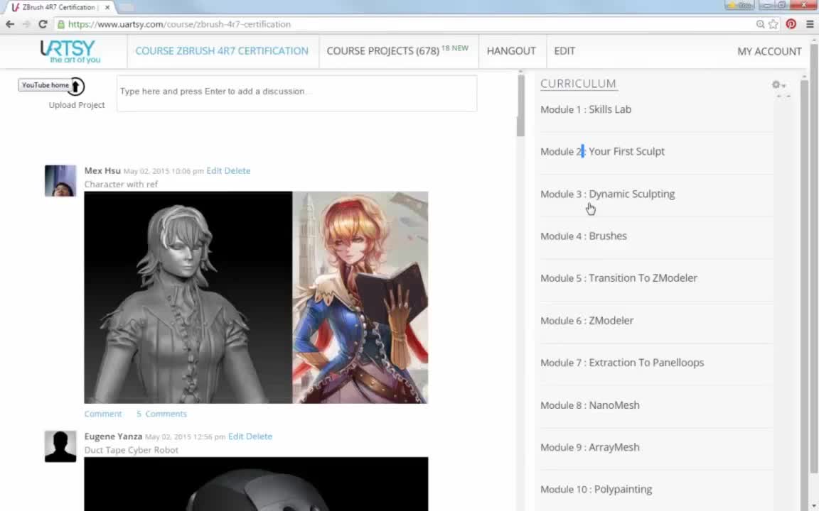Delete Eugene Yanza's post
Image resolution: width=819 pixels, height=511 pixels.
(x=259, y=436)
